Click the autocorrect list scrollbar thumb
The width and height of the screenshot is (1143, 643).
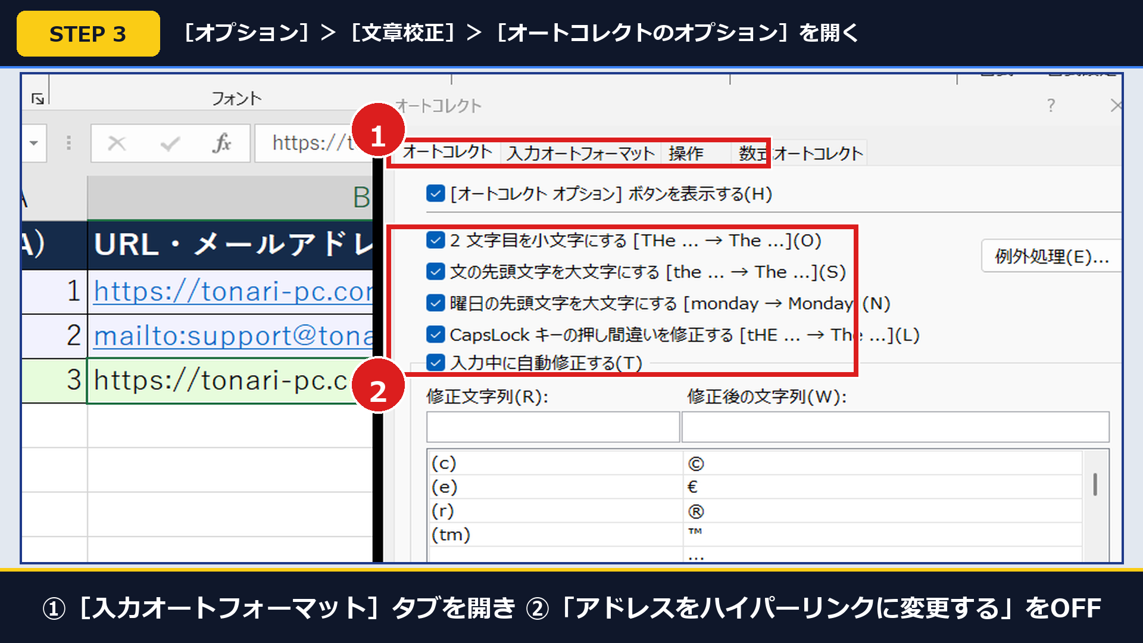(x=1095, y=485)
